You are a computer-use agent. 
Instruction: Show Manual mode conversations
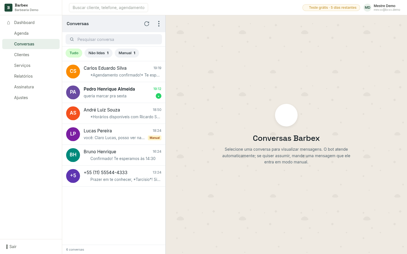point(127,53)
